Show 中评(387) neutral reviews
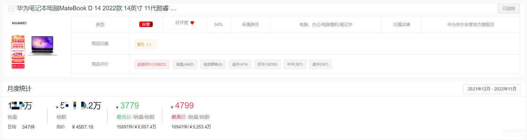This screenshot has width=527, height=140. pos(295,64)
